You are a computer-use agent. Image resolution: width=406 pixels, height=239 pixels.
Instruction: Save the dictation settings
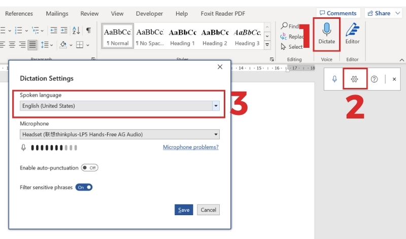(184, 210)
